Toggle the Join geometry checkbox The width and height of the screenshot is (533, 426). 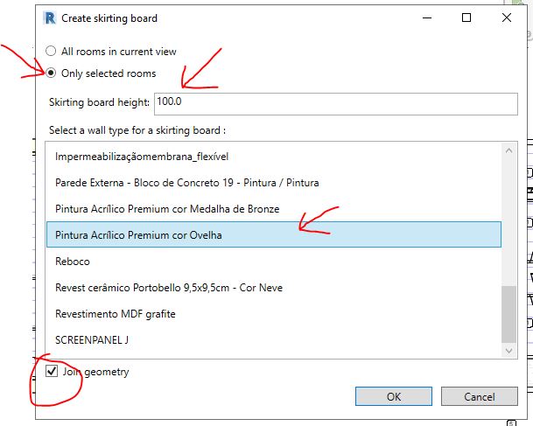(52, 371)
